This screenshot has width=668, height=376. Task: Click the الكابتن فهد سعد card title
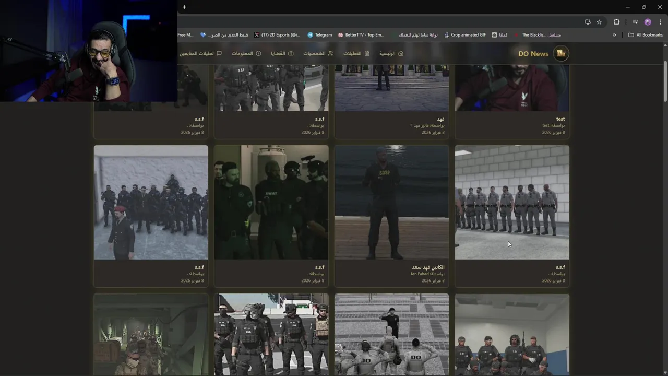[428, 267]
